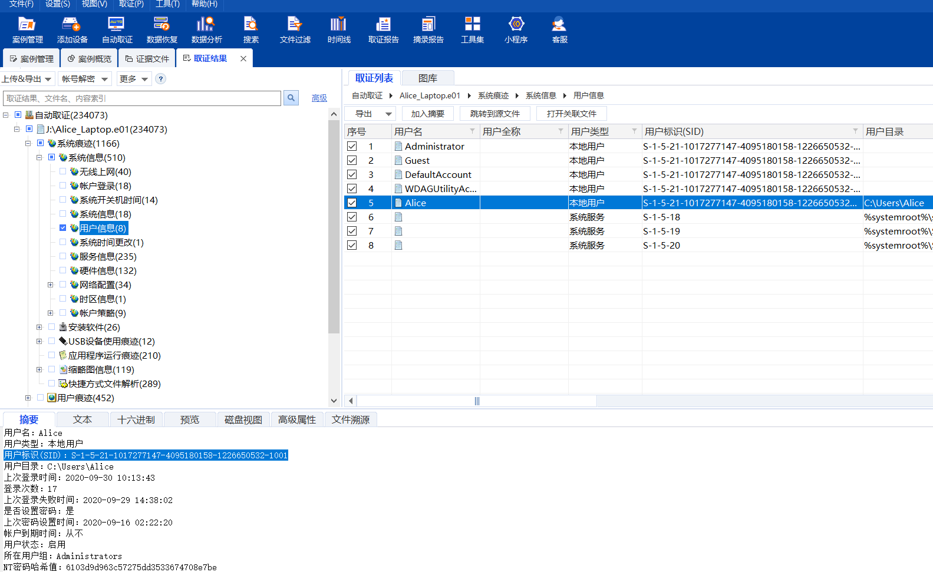Screen dimensions: 933x572
Task: Switch to the 案例概览 tab
Action: [x=89, y=59]
